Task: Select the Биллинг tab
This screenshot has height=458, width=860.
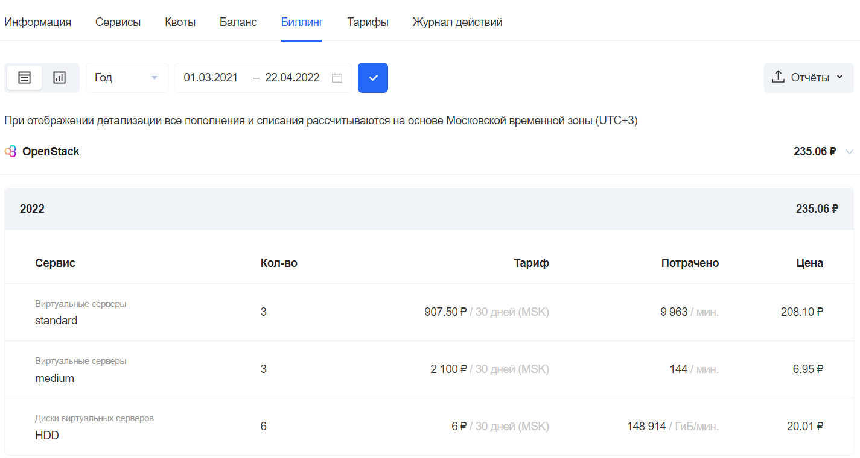Action: [302, 22]
